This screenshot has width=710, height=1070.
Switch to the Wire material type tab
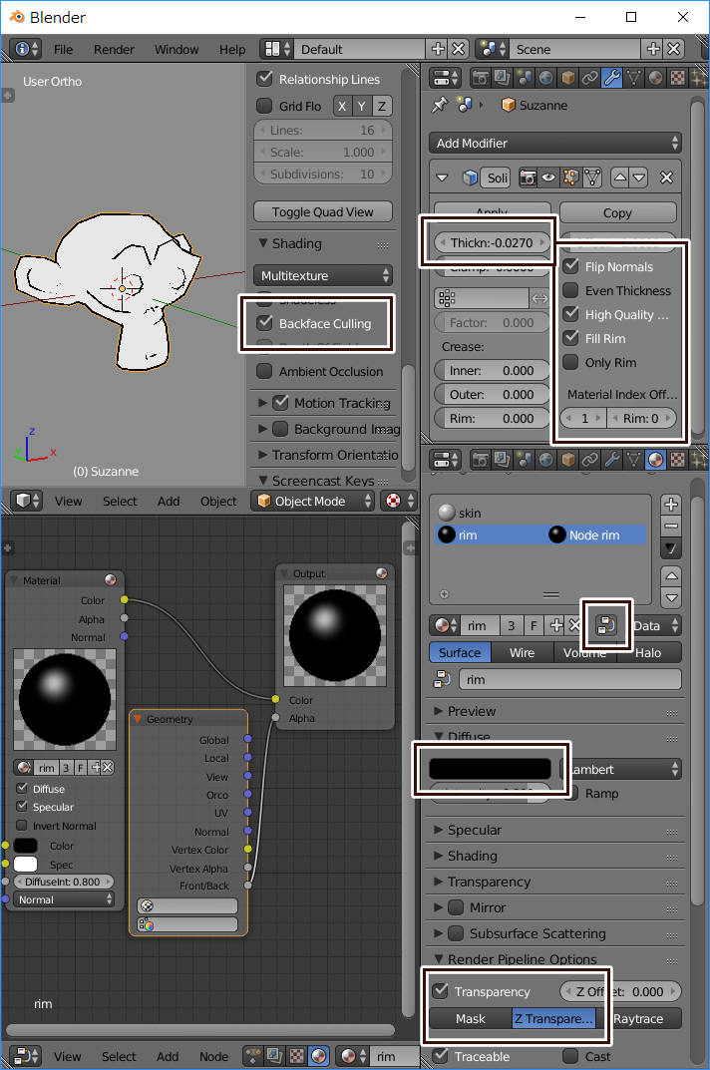click(523, 652)
